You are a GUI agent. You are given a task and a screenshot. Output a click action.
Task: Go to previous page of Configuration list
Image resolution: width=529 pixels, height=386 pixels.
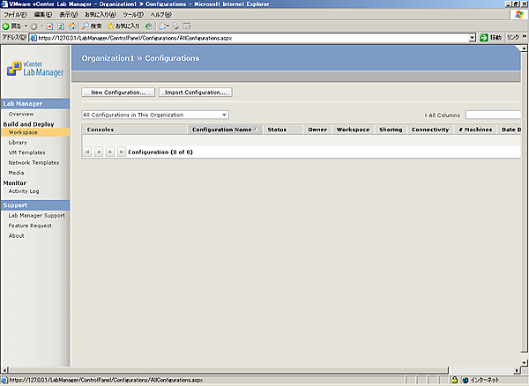point(99,152)
